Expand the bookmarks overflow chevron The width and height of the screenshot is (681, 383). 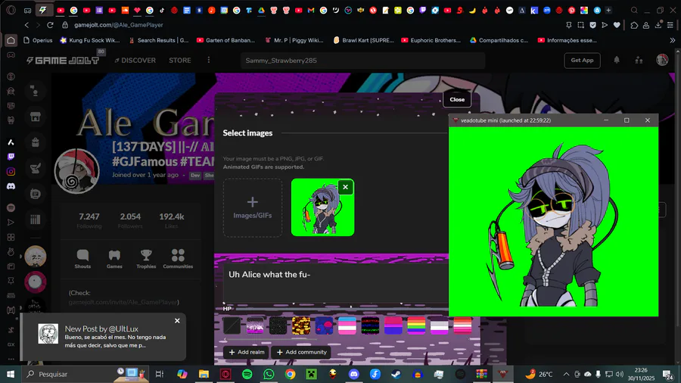[x=673, y=40]
